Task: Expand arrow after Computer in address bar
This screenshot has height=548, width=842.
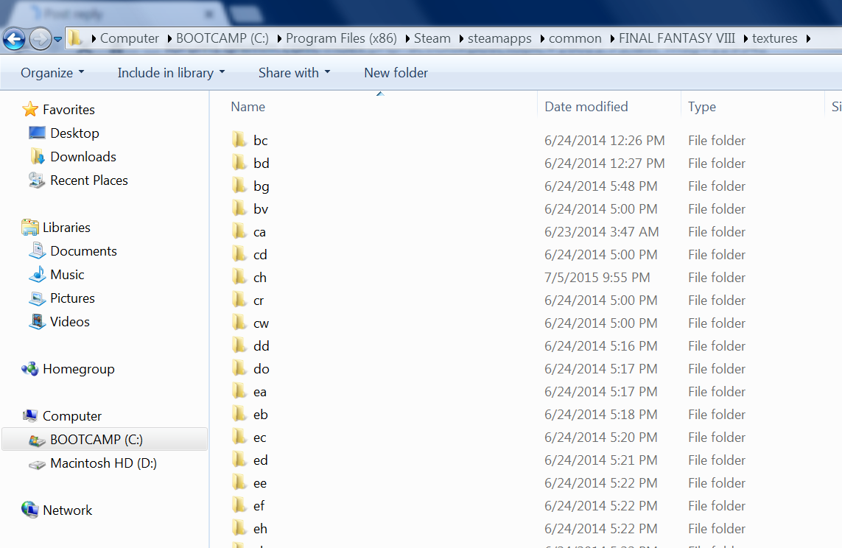Action: (x=169, y=38)
